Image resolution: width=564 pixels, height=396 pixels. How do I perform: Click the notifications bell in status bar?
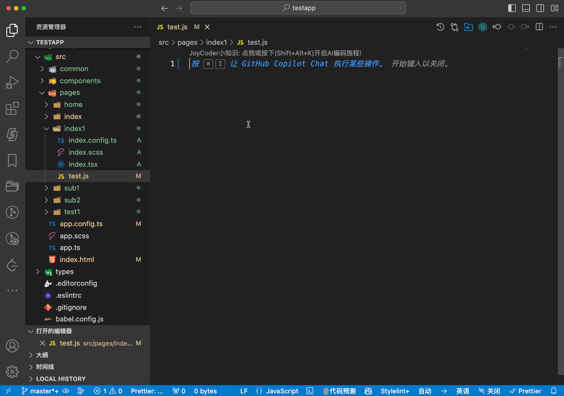(x=554, y=391)
